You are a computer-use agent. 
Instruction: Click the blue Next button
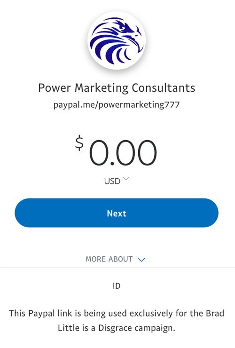(117, 213)
